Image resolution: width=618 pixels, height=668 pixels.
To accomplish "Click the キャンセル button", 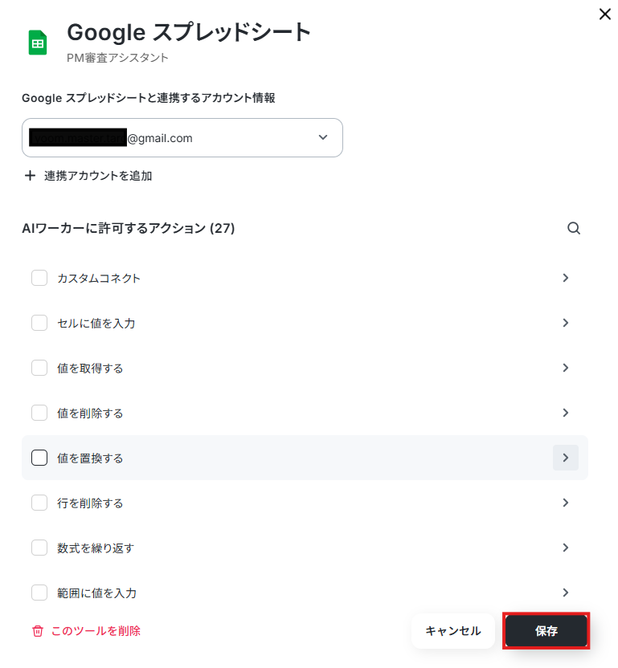I will point(453,631).
